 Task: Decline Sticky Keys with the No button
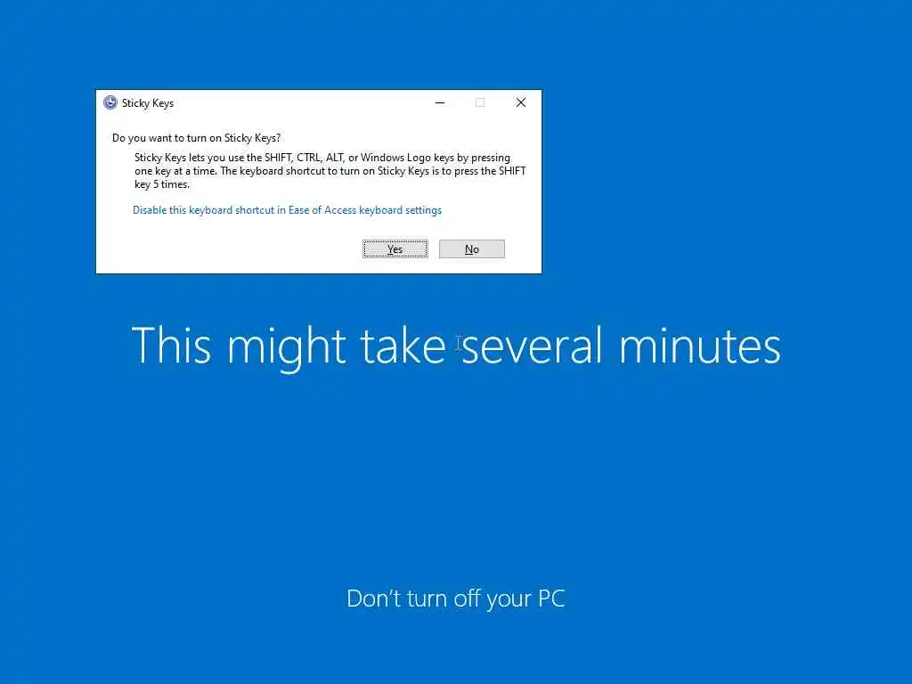[x=472, y=249]
